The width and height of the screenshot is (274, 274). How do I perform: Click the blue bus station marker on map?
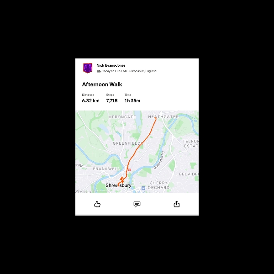[x=143, y=188]
